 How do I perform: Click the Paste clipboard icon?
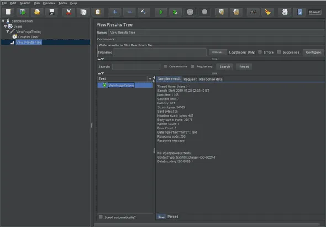tap(98, 12)
